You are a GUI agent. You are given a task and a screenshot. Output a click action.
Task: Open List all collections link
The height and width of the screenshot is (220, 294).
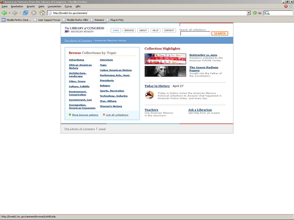[117, 115]
